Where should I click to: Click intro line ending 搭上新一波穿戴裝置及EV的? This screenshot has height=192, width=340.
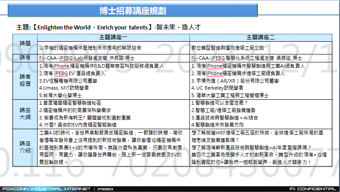click(x=110, y=155)
